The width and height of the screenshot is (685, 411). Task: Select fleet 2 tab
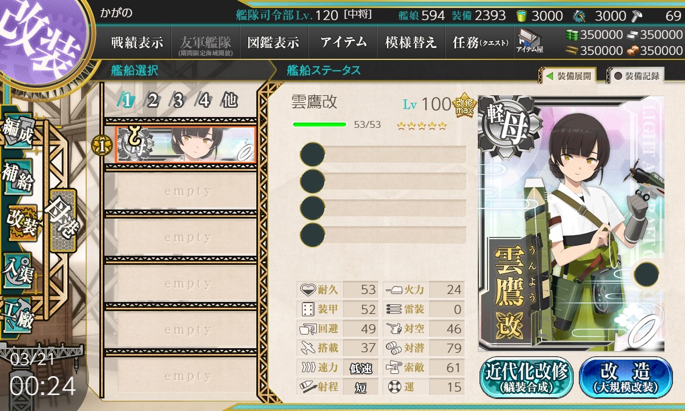152,100
